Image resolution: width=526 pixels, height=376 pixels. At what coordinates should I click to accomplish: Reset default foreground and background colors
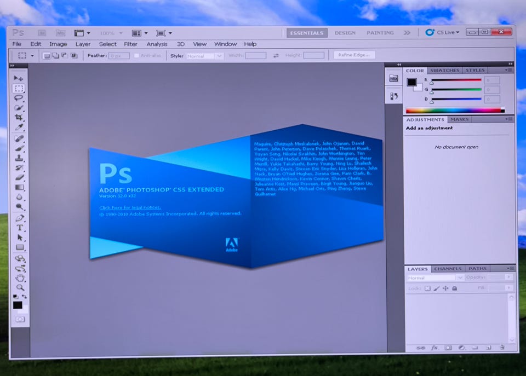16,297
